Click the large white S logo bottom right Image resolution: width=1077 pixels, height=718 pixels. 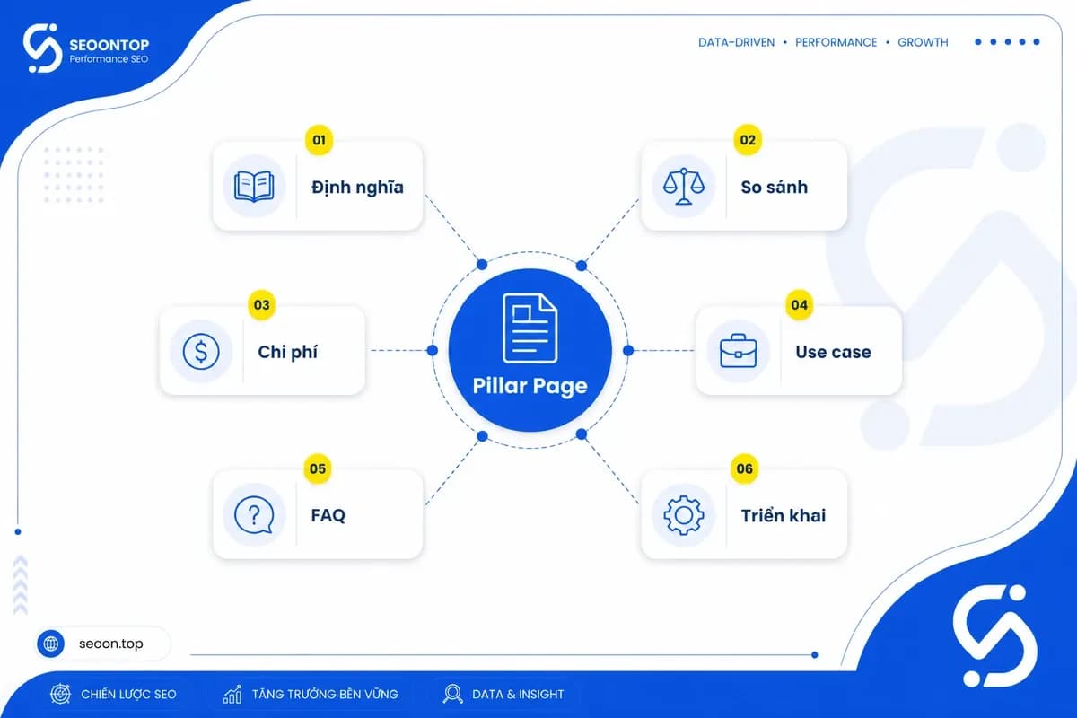[994, 635]
